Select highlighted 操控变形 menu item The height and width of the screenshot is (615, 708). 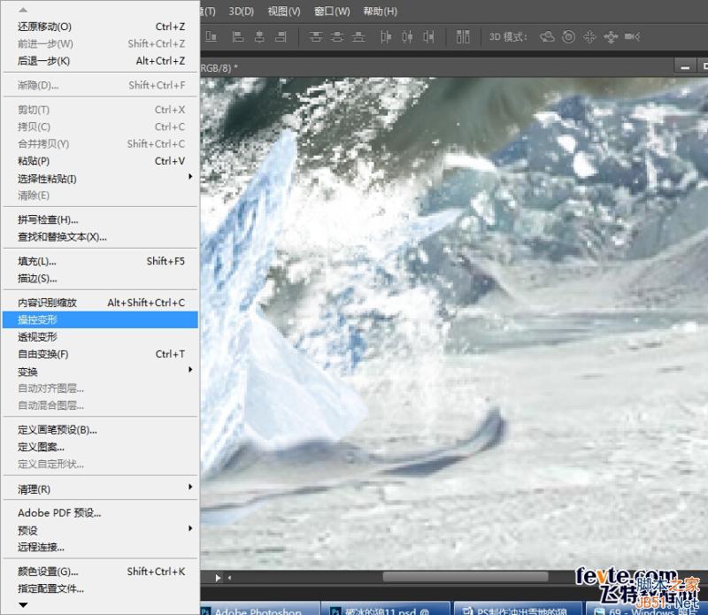100,320
